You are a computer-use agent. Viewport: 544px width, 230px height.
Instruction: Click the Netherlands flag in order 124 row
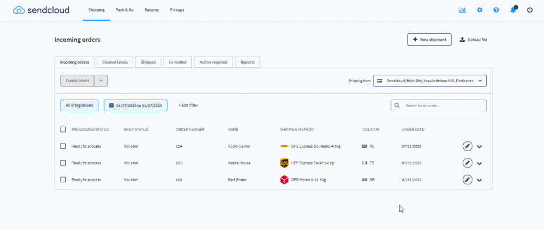click(x=364, y=146)
